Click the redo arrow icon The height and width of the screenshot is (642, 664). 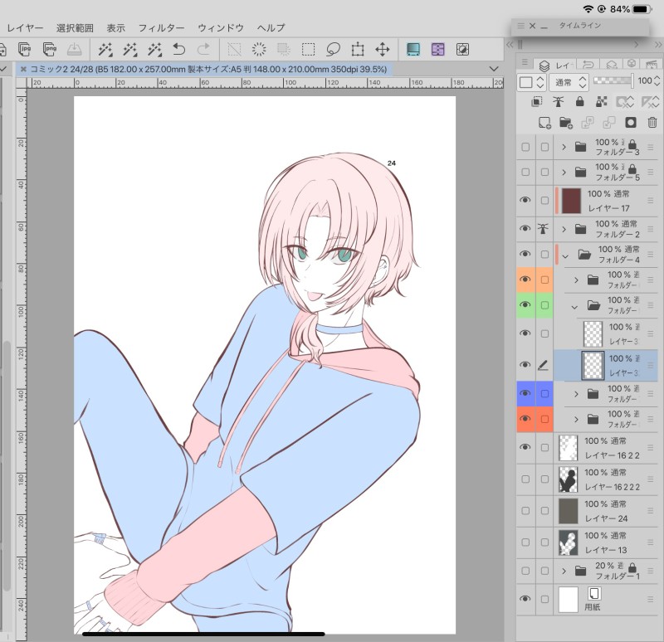203,50
